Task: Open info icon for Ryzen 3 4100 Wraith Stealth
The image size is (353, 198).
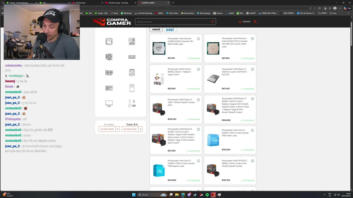Action: [198, 100]
